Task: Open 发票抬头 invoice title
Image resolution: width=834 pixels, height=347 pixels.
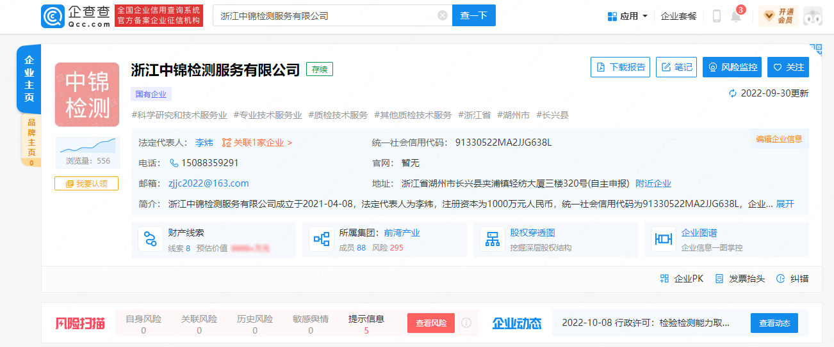Action: point(740,279)
